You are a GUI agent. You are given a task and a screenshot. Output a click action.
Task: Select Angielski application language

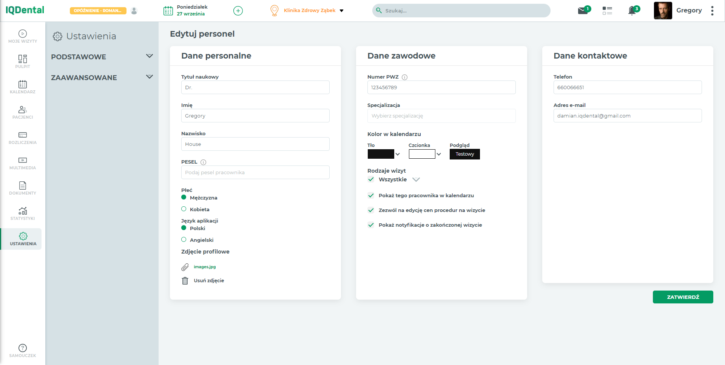click(x=184, y=240)
